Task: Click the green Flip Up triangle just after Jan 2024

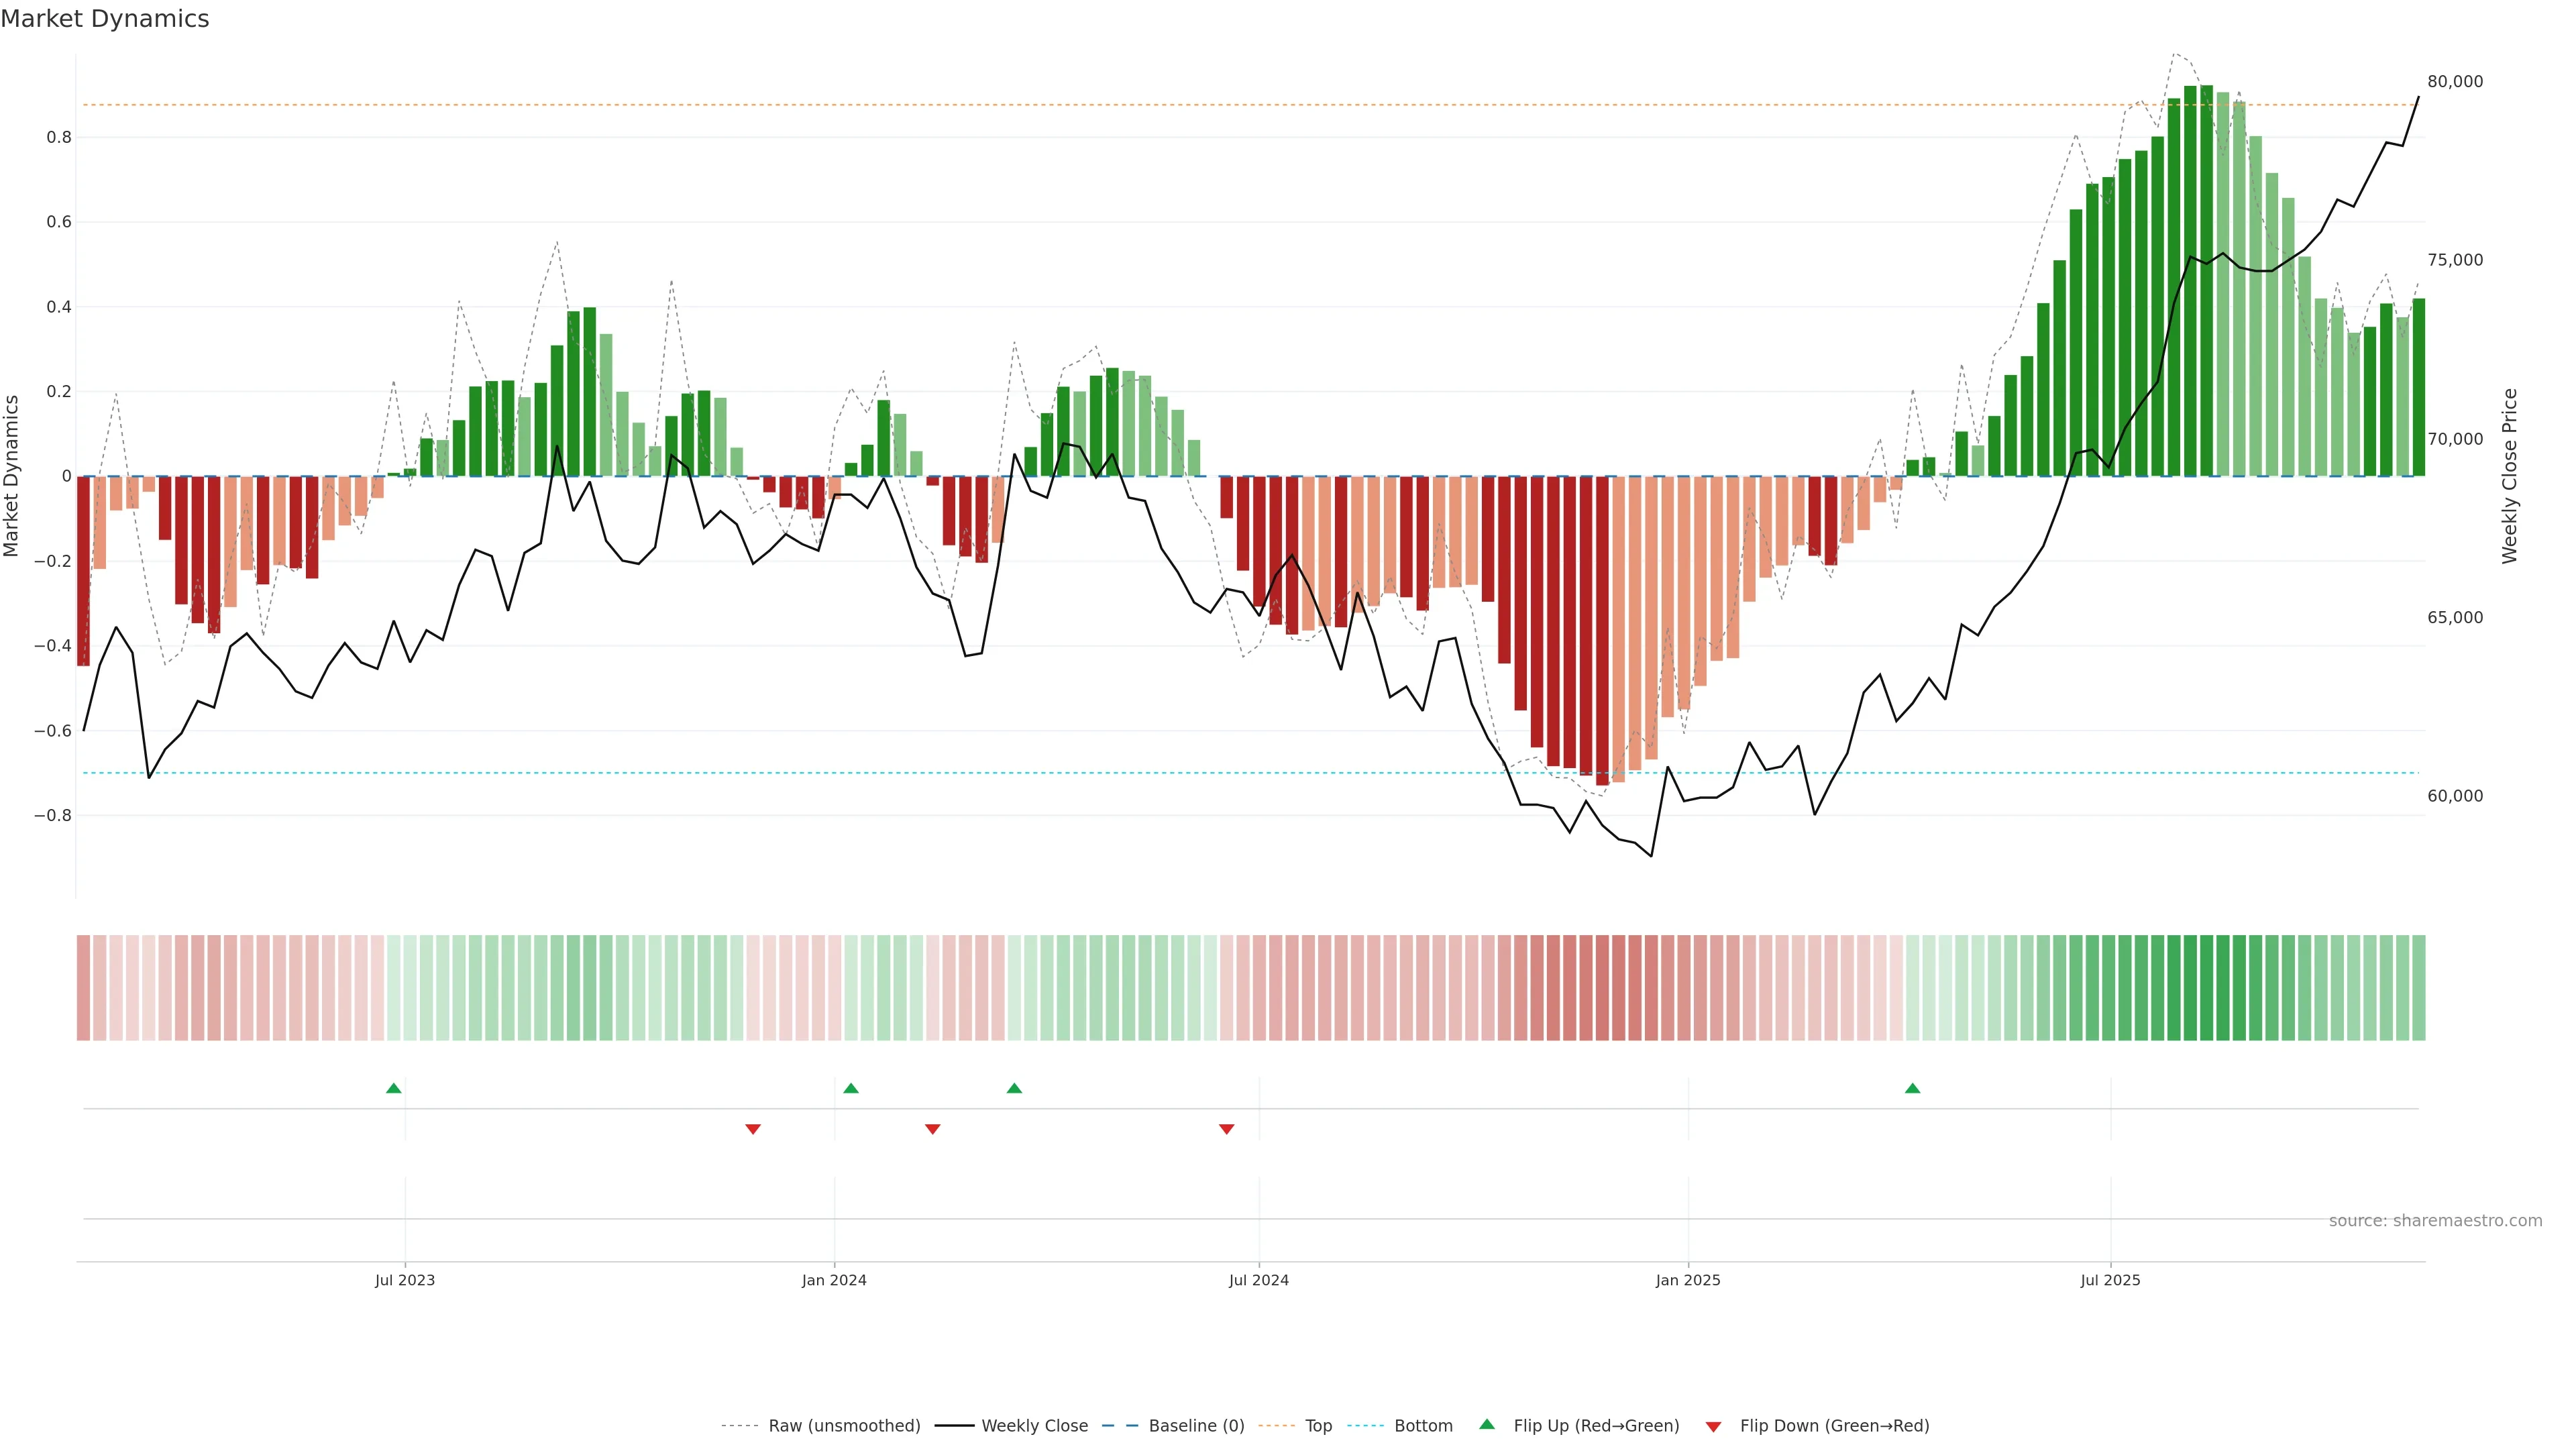Action: [851, 1088]
